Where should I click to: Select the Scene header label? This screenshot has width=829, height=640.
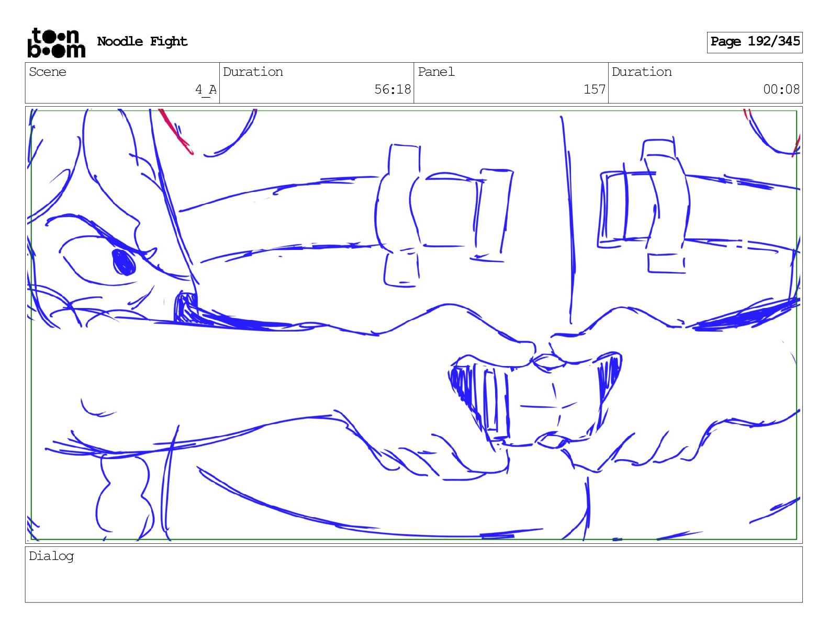tap(48, 72)
